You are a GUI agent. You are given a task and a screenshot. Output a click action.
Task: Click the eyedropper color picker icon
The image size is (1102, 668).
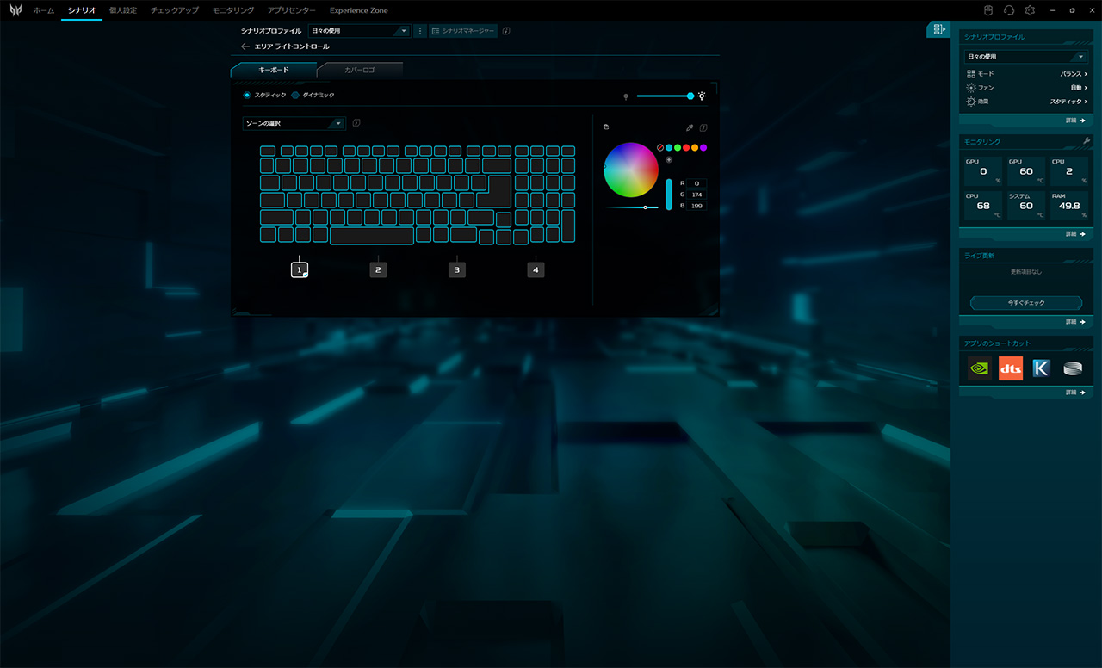[690, 127]
